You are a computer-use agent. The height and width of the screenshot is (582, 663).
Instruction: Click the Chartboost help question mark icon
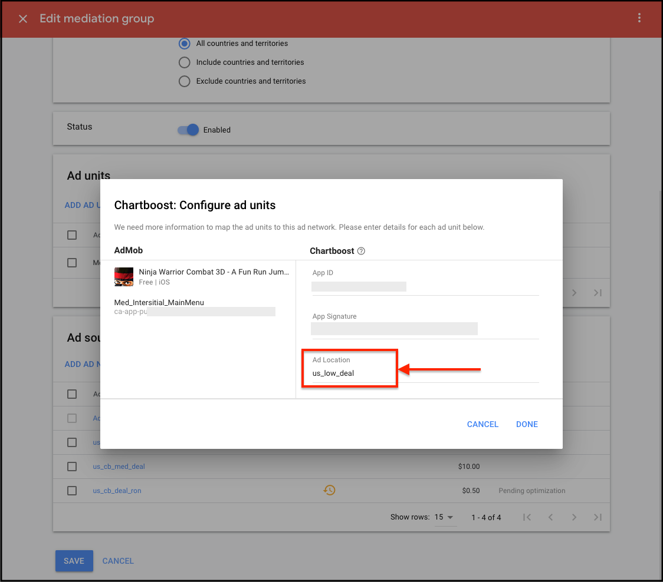pyautogui.click(x=360, y=251)
